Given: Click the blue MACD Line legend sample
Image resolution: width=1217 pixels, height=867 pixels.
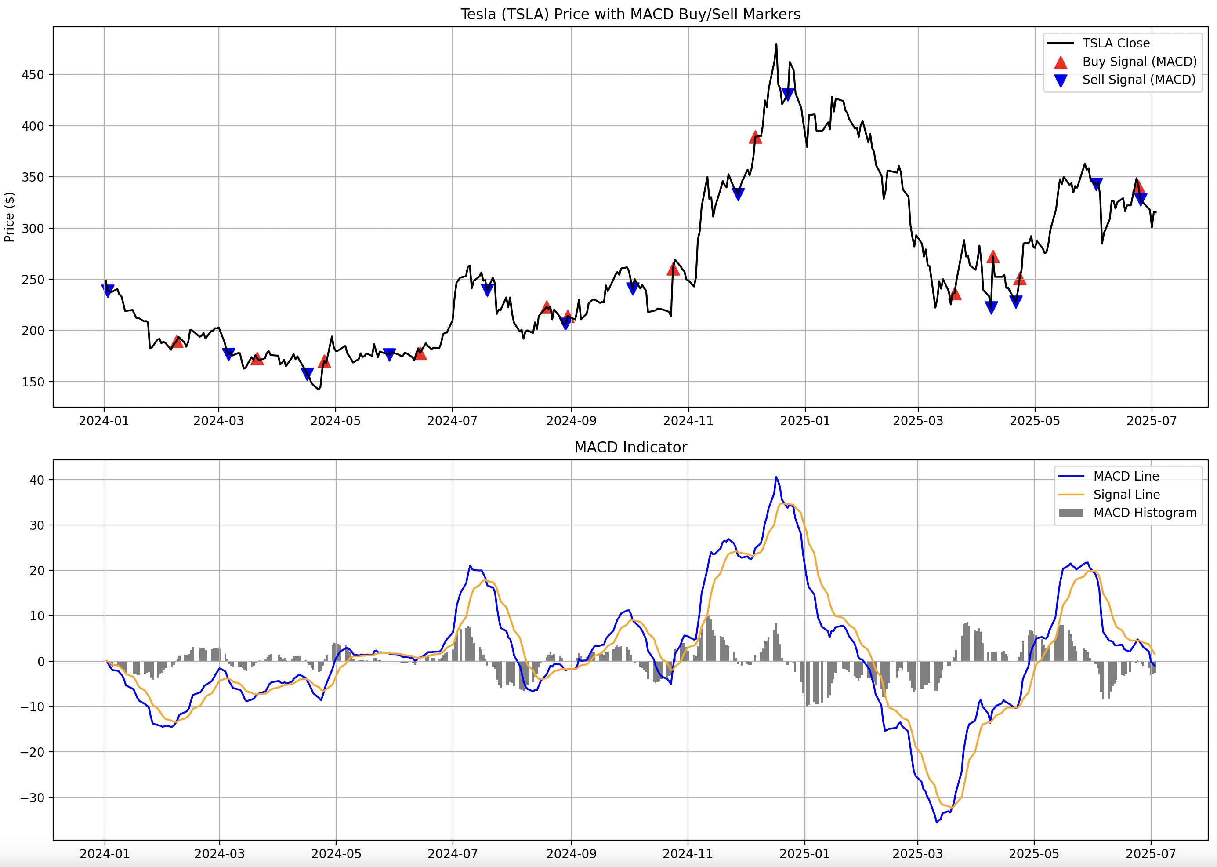Looking at the screenshot, I should [x=1071, y=476].
